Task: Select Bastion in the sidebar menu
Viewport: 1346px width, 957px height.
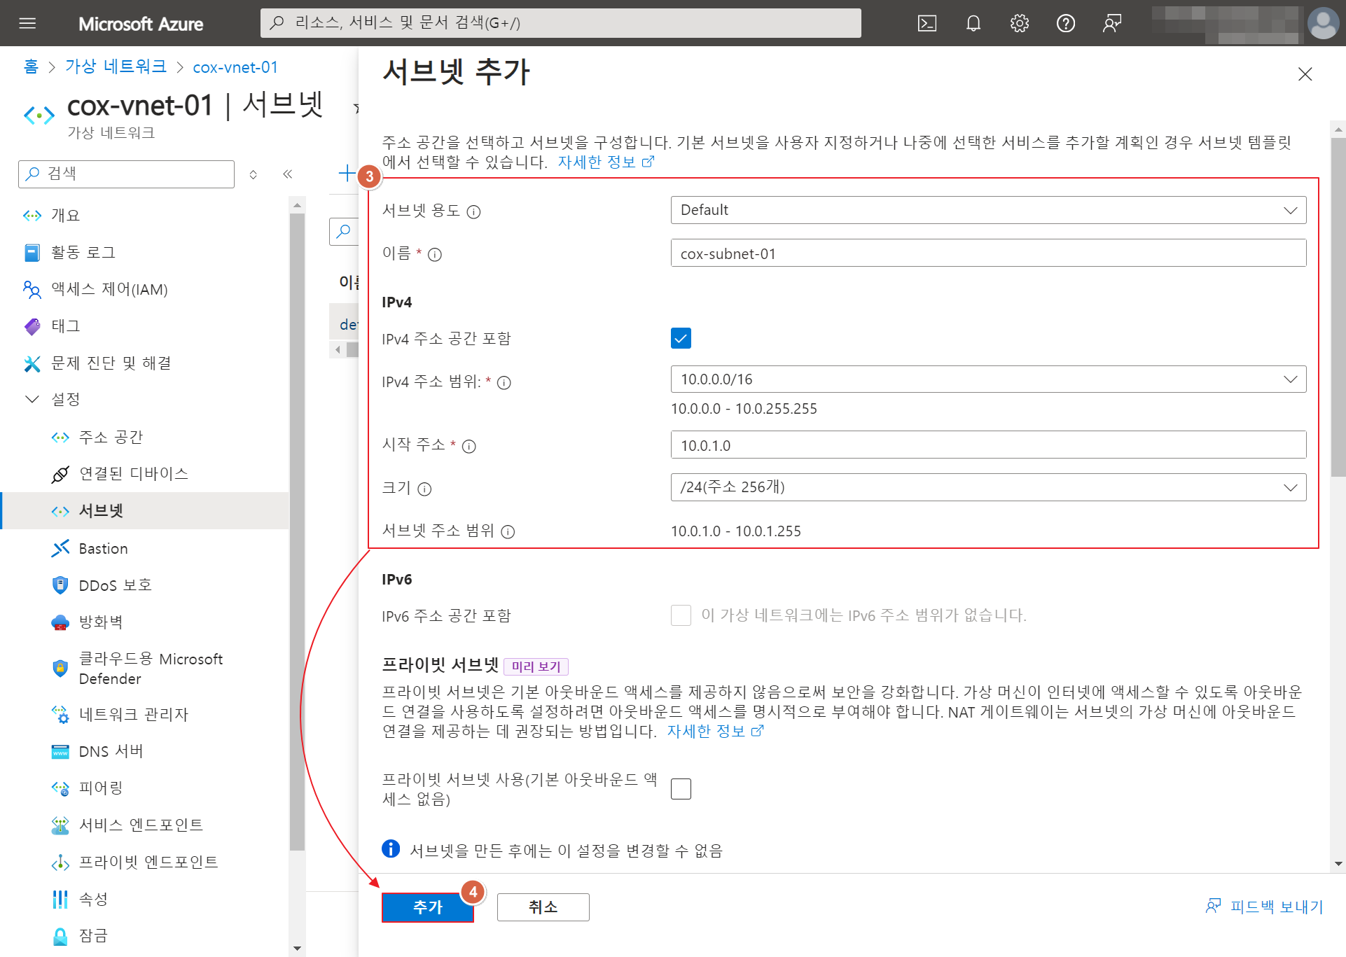Action: [103, 549]
